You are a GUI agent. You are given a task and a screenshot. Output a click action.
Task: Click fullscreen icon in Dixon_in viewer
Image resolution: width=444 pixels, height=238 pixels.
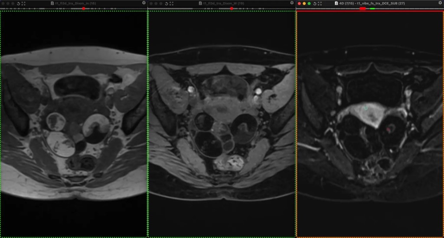pyautogui.click(x=23, y=3)
